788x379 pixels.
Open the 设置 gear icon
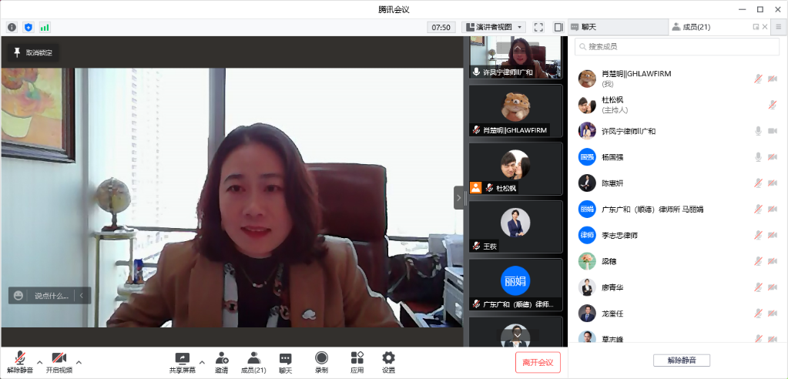pos(388,362)
